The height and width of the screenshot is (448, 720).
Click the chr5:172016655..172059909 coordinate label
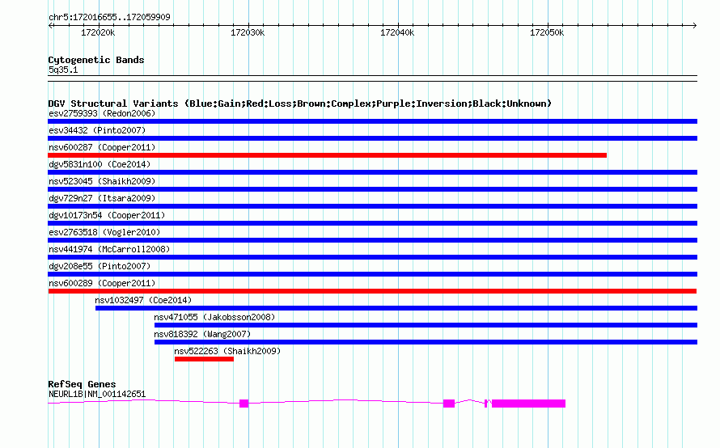click(x=109, y=17)
